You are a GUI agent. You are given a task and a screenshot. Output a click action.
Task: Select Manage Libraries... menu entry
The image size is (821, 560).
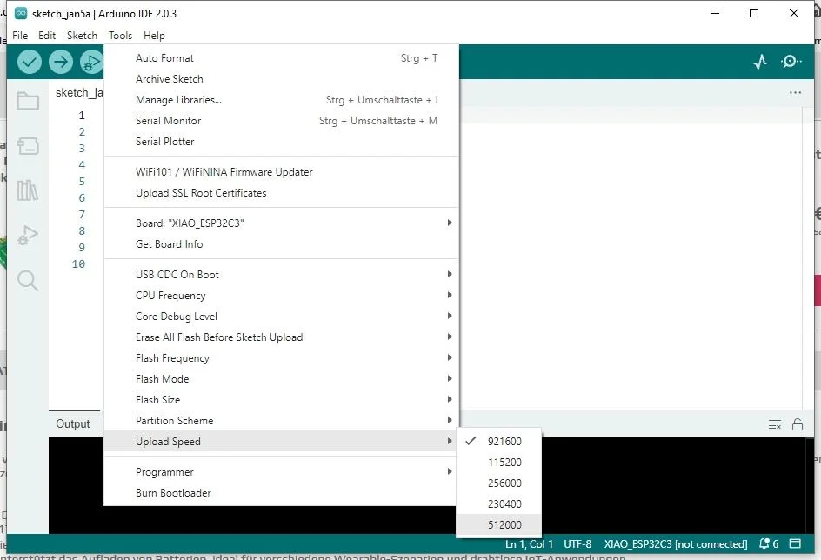click(x=178, y=100)
